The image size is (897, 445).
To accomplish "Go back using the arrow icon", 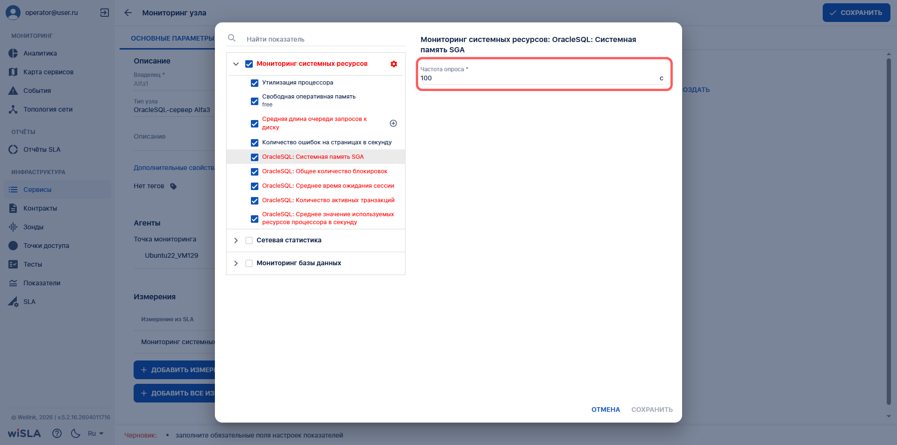I will [x=128, y=13].
